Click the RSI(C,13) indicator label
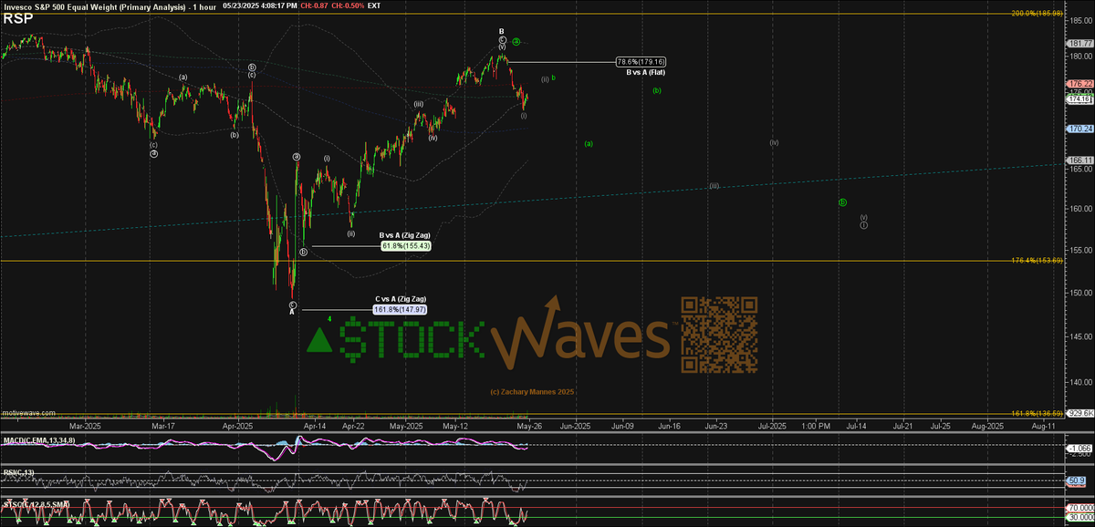 pyautogui.click(x=18, y=471)
